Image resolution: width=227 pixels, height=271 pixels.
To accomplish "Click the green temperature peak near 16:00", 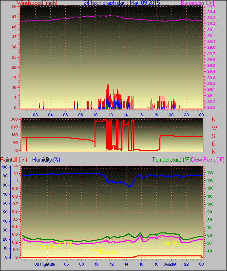I will 140,233.
